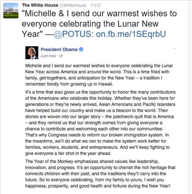This screenshot has width=192, height=194.
Task: Open the President Obama name link
Action: [59, 50]
